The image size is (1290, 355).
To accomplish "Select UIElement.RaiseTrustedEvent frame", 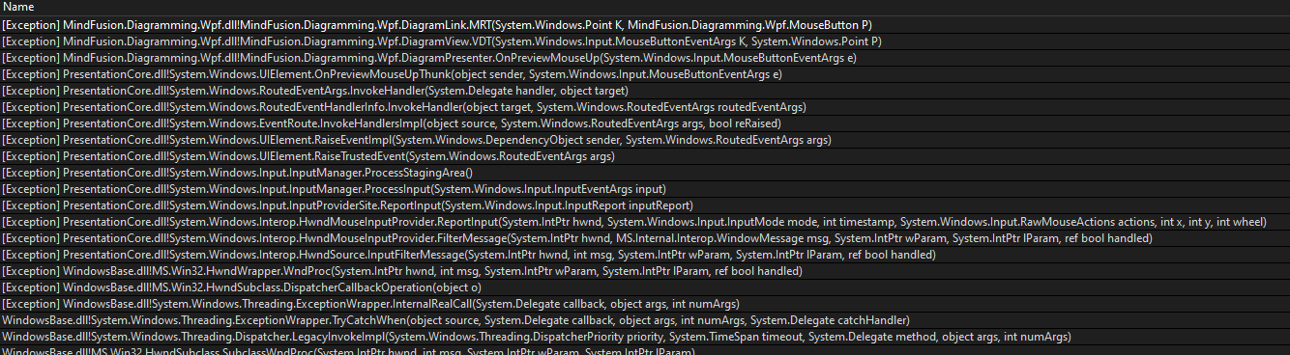I will point(645,156).
